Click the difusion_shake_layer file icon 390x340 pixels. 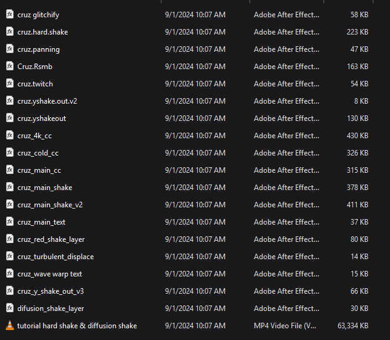[9, 308]
